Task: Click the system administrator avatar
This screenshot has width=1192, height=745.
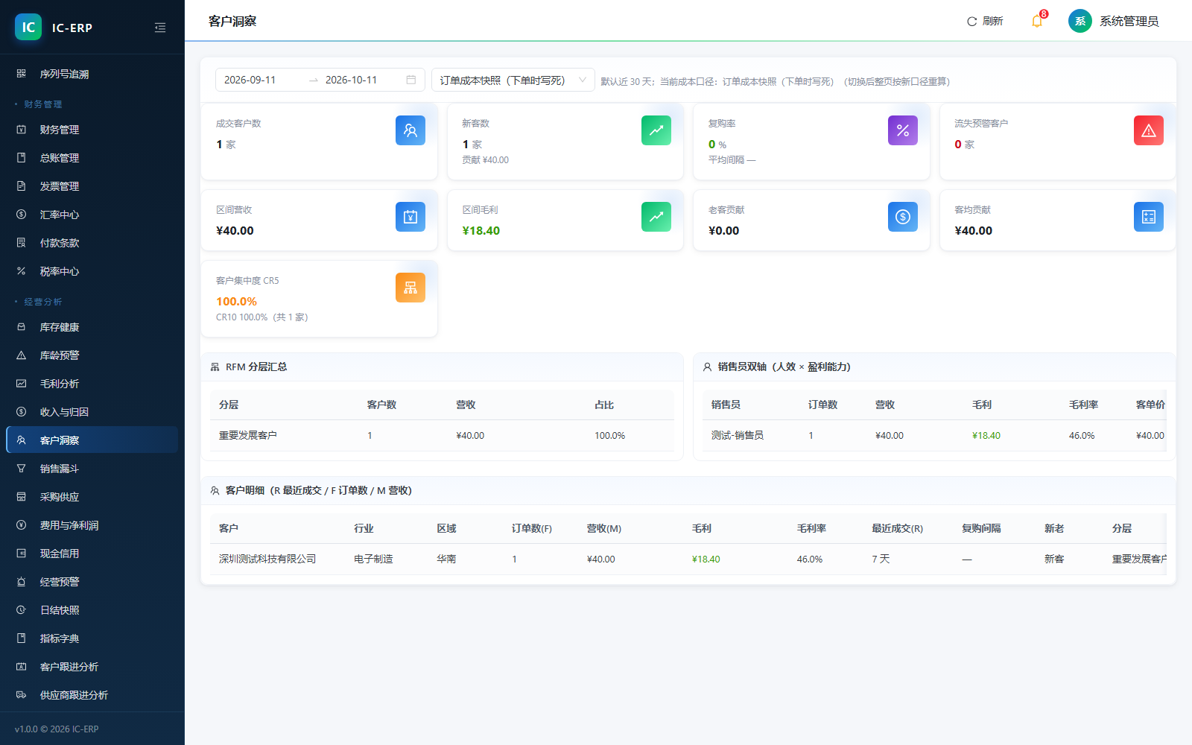Action: click(1080, 21)
